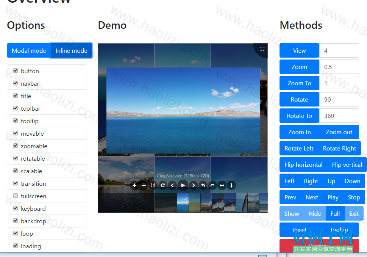Click the Next button in Methods
The height and width of the screenshot is (257, 367).
[x=312, y=197]
